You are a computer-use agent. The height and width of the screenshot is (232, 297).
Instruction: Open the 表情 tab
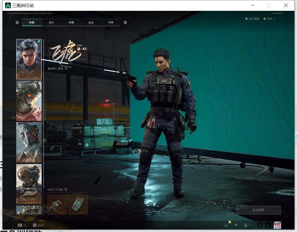(71, 22)
